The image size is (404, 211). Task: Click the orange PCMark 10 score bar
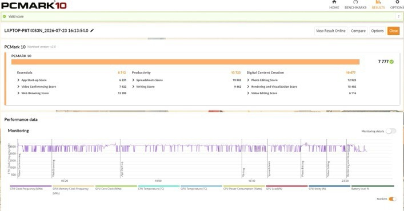tap(185, 62)
